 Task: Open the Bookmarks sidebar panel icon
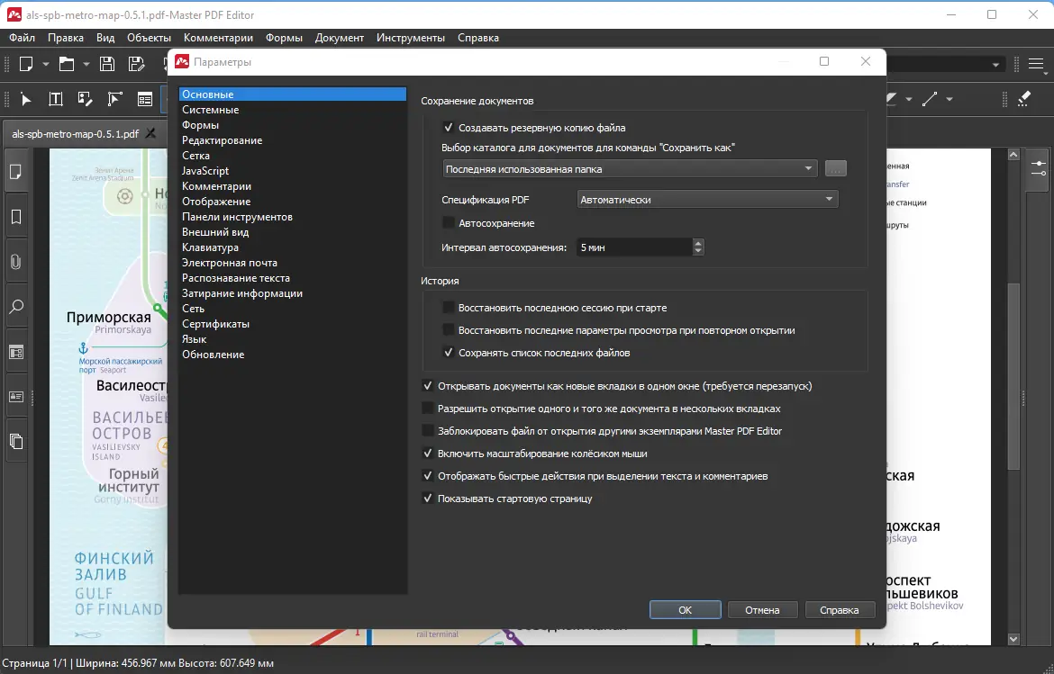tap(16, 217)
